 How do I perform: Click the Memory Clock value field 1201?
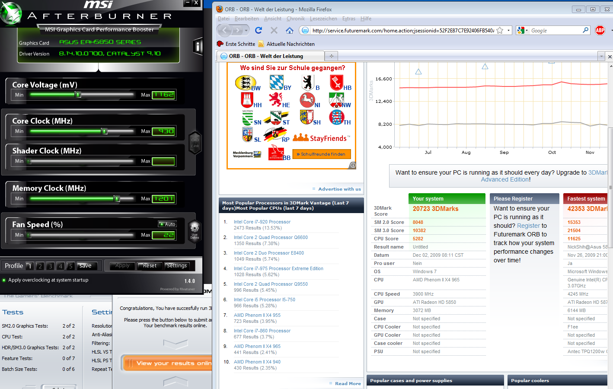(x=164, y=198)
